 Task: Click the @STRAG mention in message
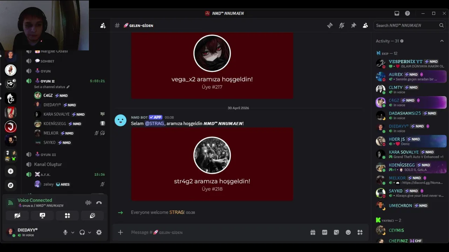(x=154, y=124)
